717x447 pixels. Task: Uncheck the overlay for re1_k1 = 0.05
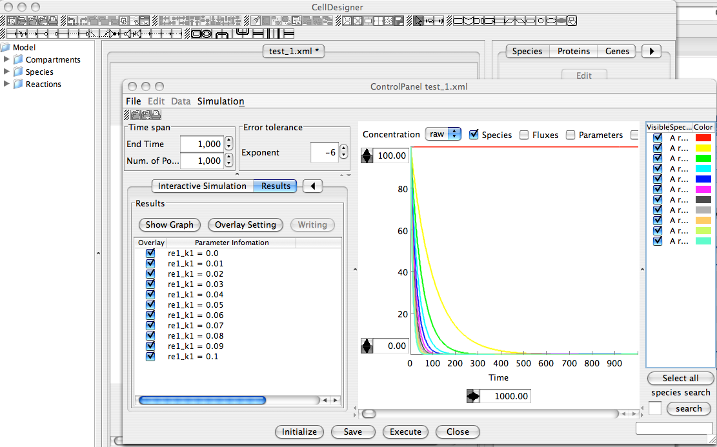click(150, 305)
